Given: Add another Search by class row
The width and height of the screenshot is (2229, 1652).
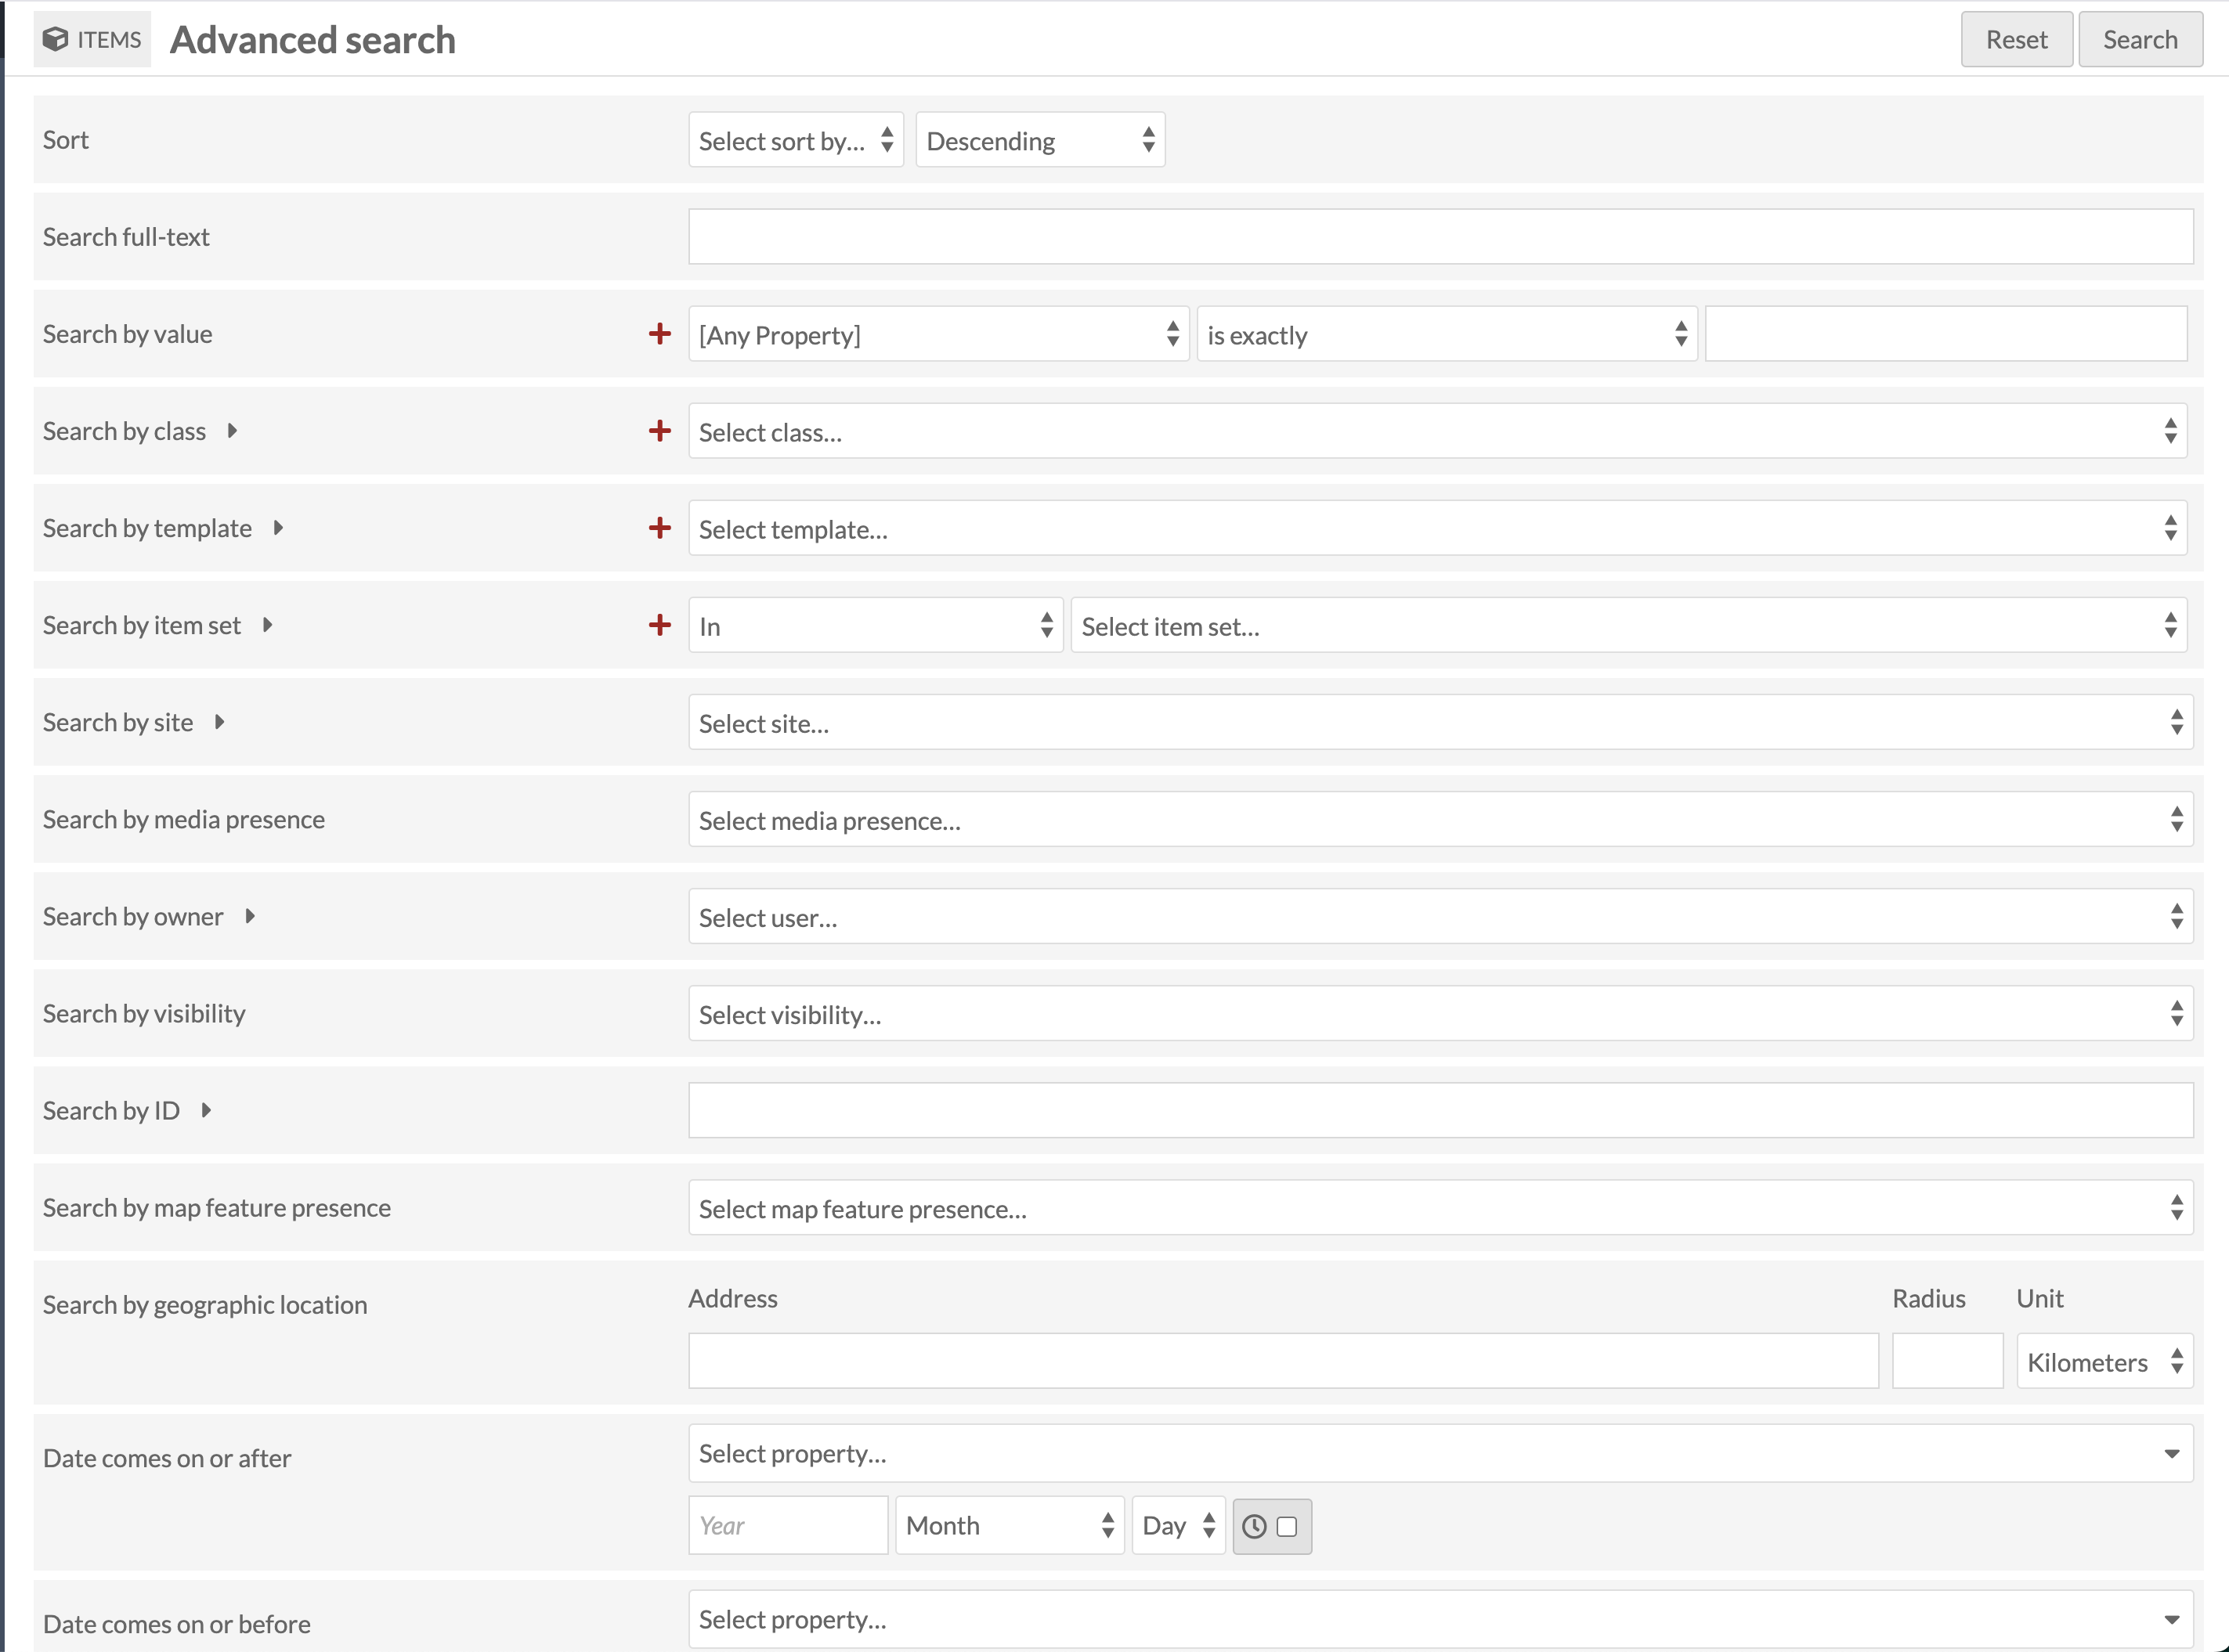Looking at the screenshot, I should (659, 431).
